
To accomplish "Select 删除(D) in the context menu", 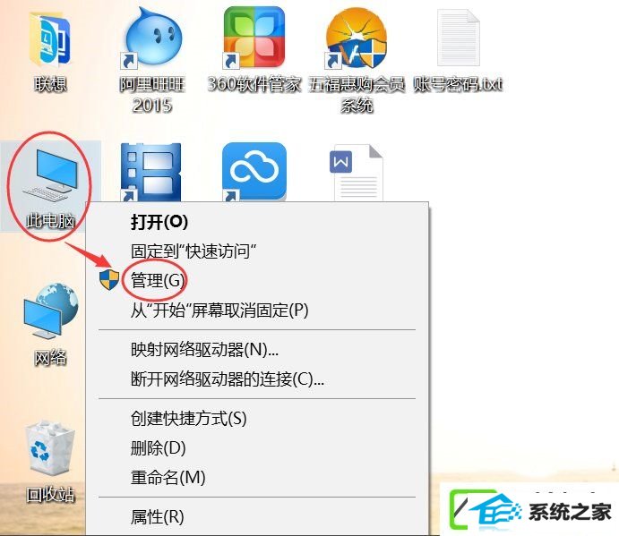I will tap(257, 448).
